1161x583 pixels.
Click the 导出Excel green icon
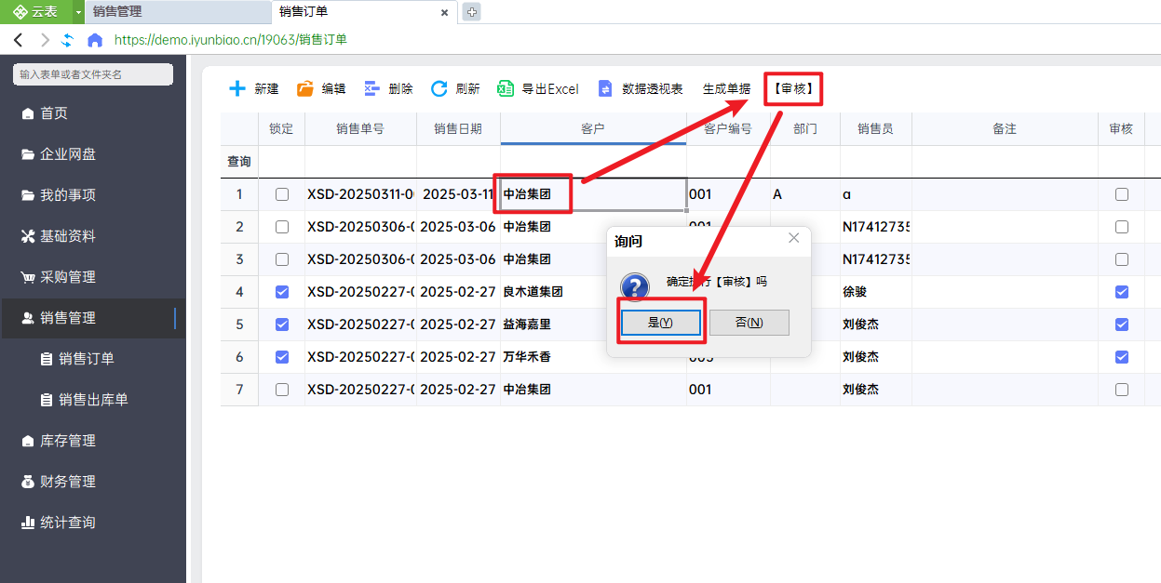click(x=506, y=88)
